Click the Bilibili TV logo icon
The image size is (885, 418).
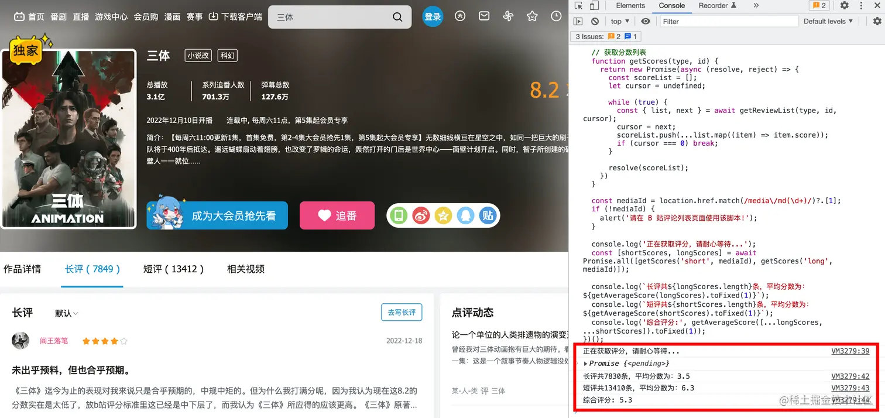[19, 16]
